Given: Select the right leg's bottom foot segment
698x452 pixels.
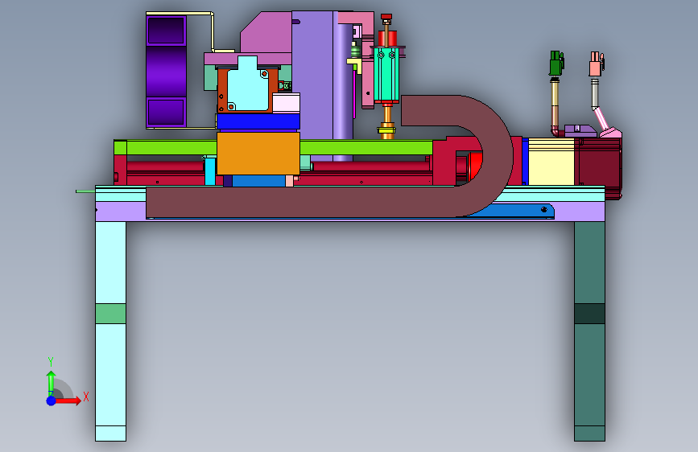Looking at the screenshot, I should click(589, 434).
